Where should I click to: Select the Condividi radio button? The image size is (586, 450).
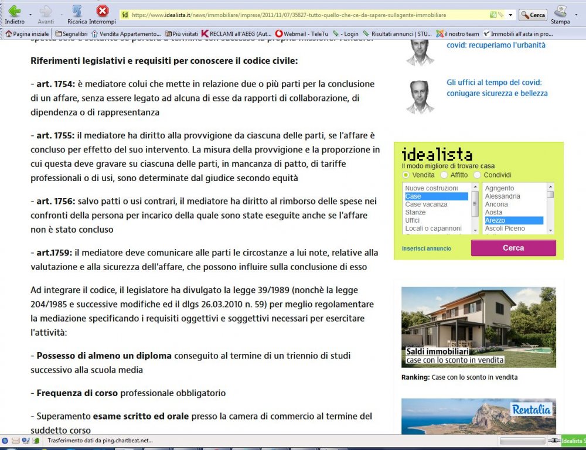click(x=477, y=175)
